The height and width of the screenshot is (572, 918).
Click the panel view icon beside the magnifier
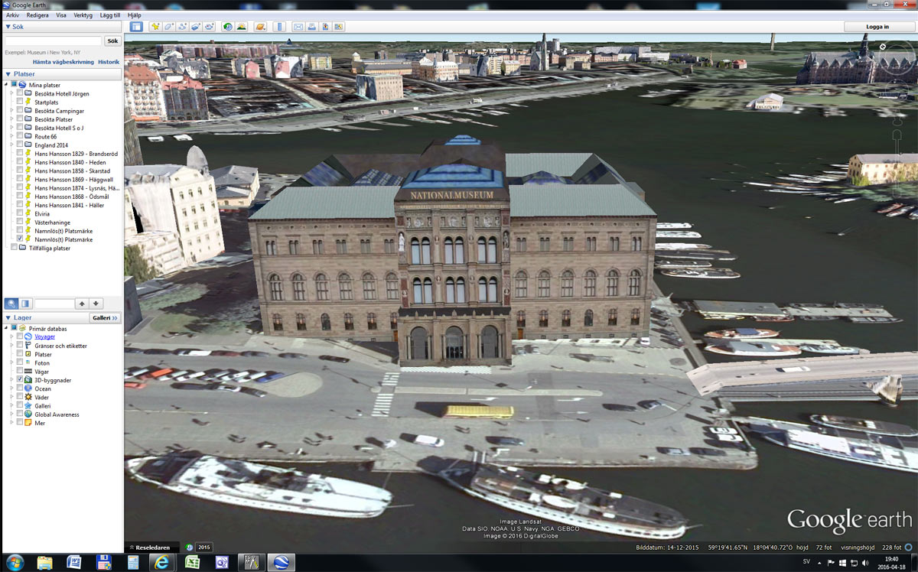[25, 304]
